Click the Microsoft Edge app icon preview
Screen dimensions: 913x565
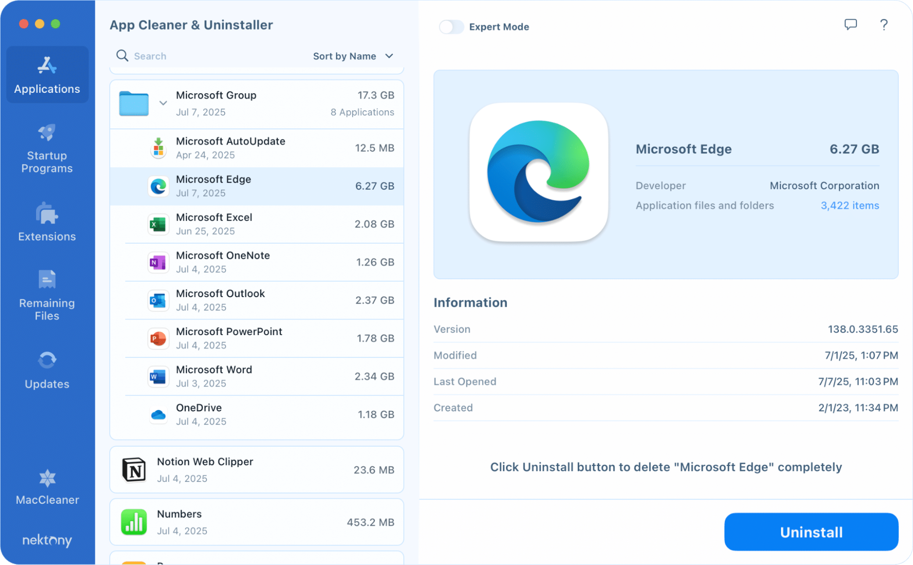coord(539,174)
